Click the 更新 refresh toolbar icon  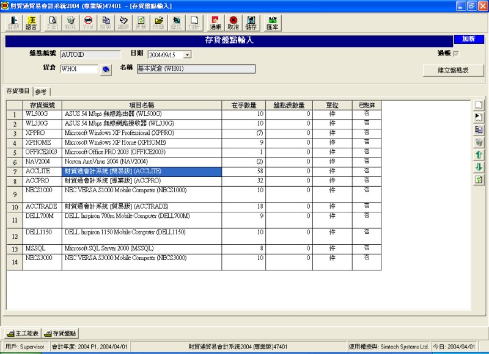[x=141, y=23]
